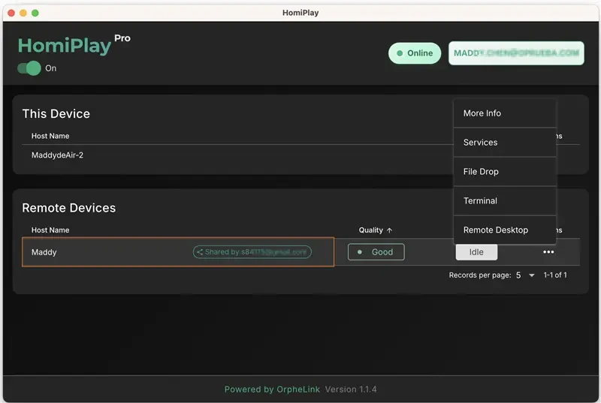Click the Version 1.1.4 text
Image resolution: width=601 pixels, height=403 pixels.
351,389
